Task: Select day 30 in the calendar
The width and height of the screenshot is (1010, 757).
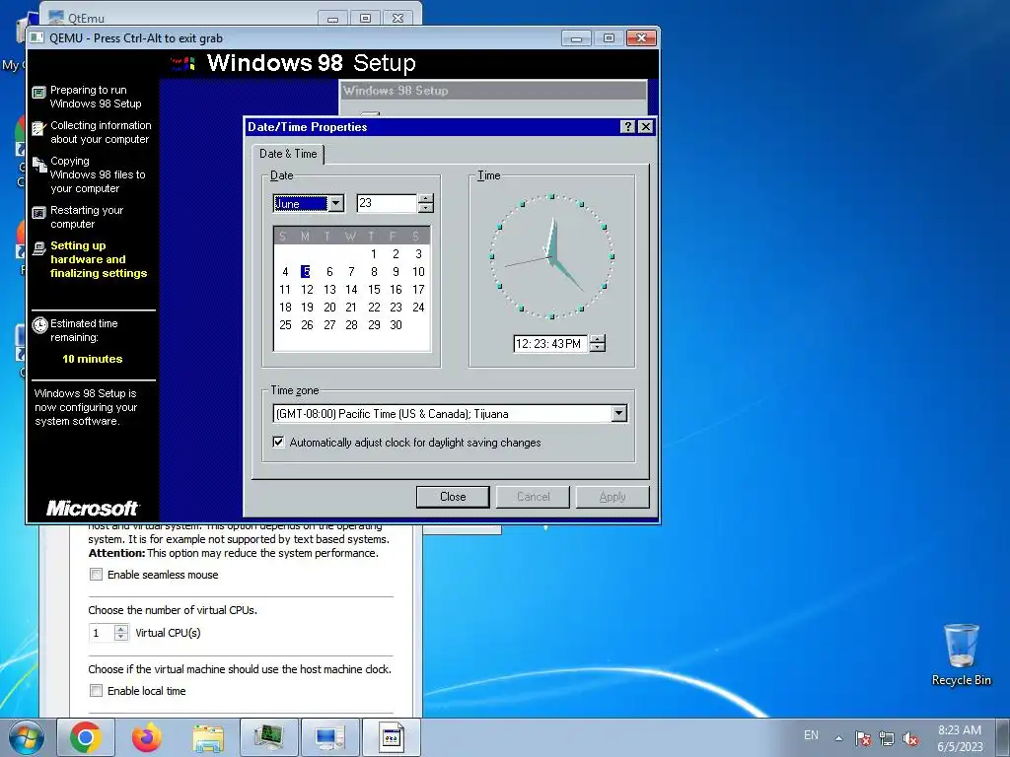Action: [396, 325]
